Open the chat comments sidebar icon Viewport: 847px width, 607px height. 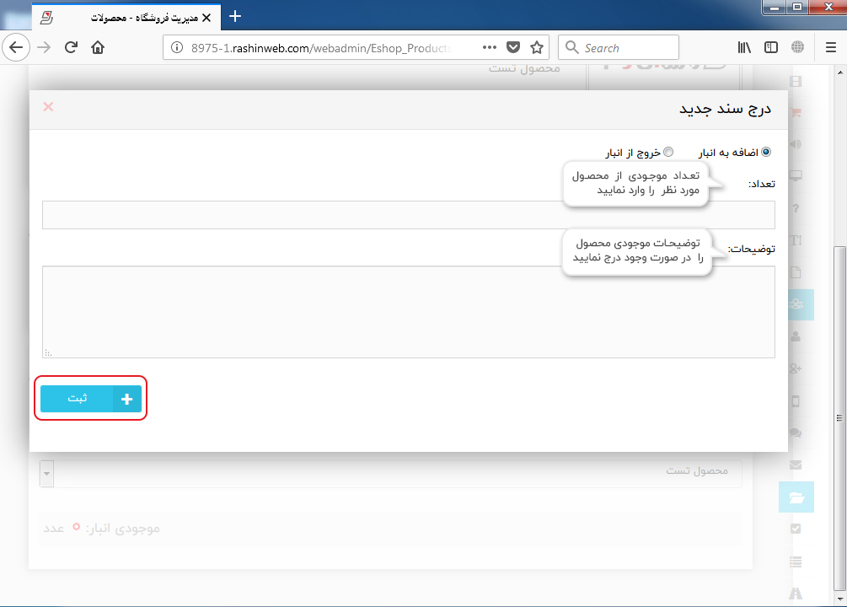pos(796,433)
